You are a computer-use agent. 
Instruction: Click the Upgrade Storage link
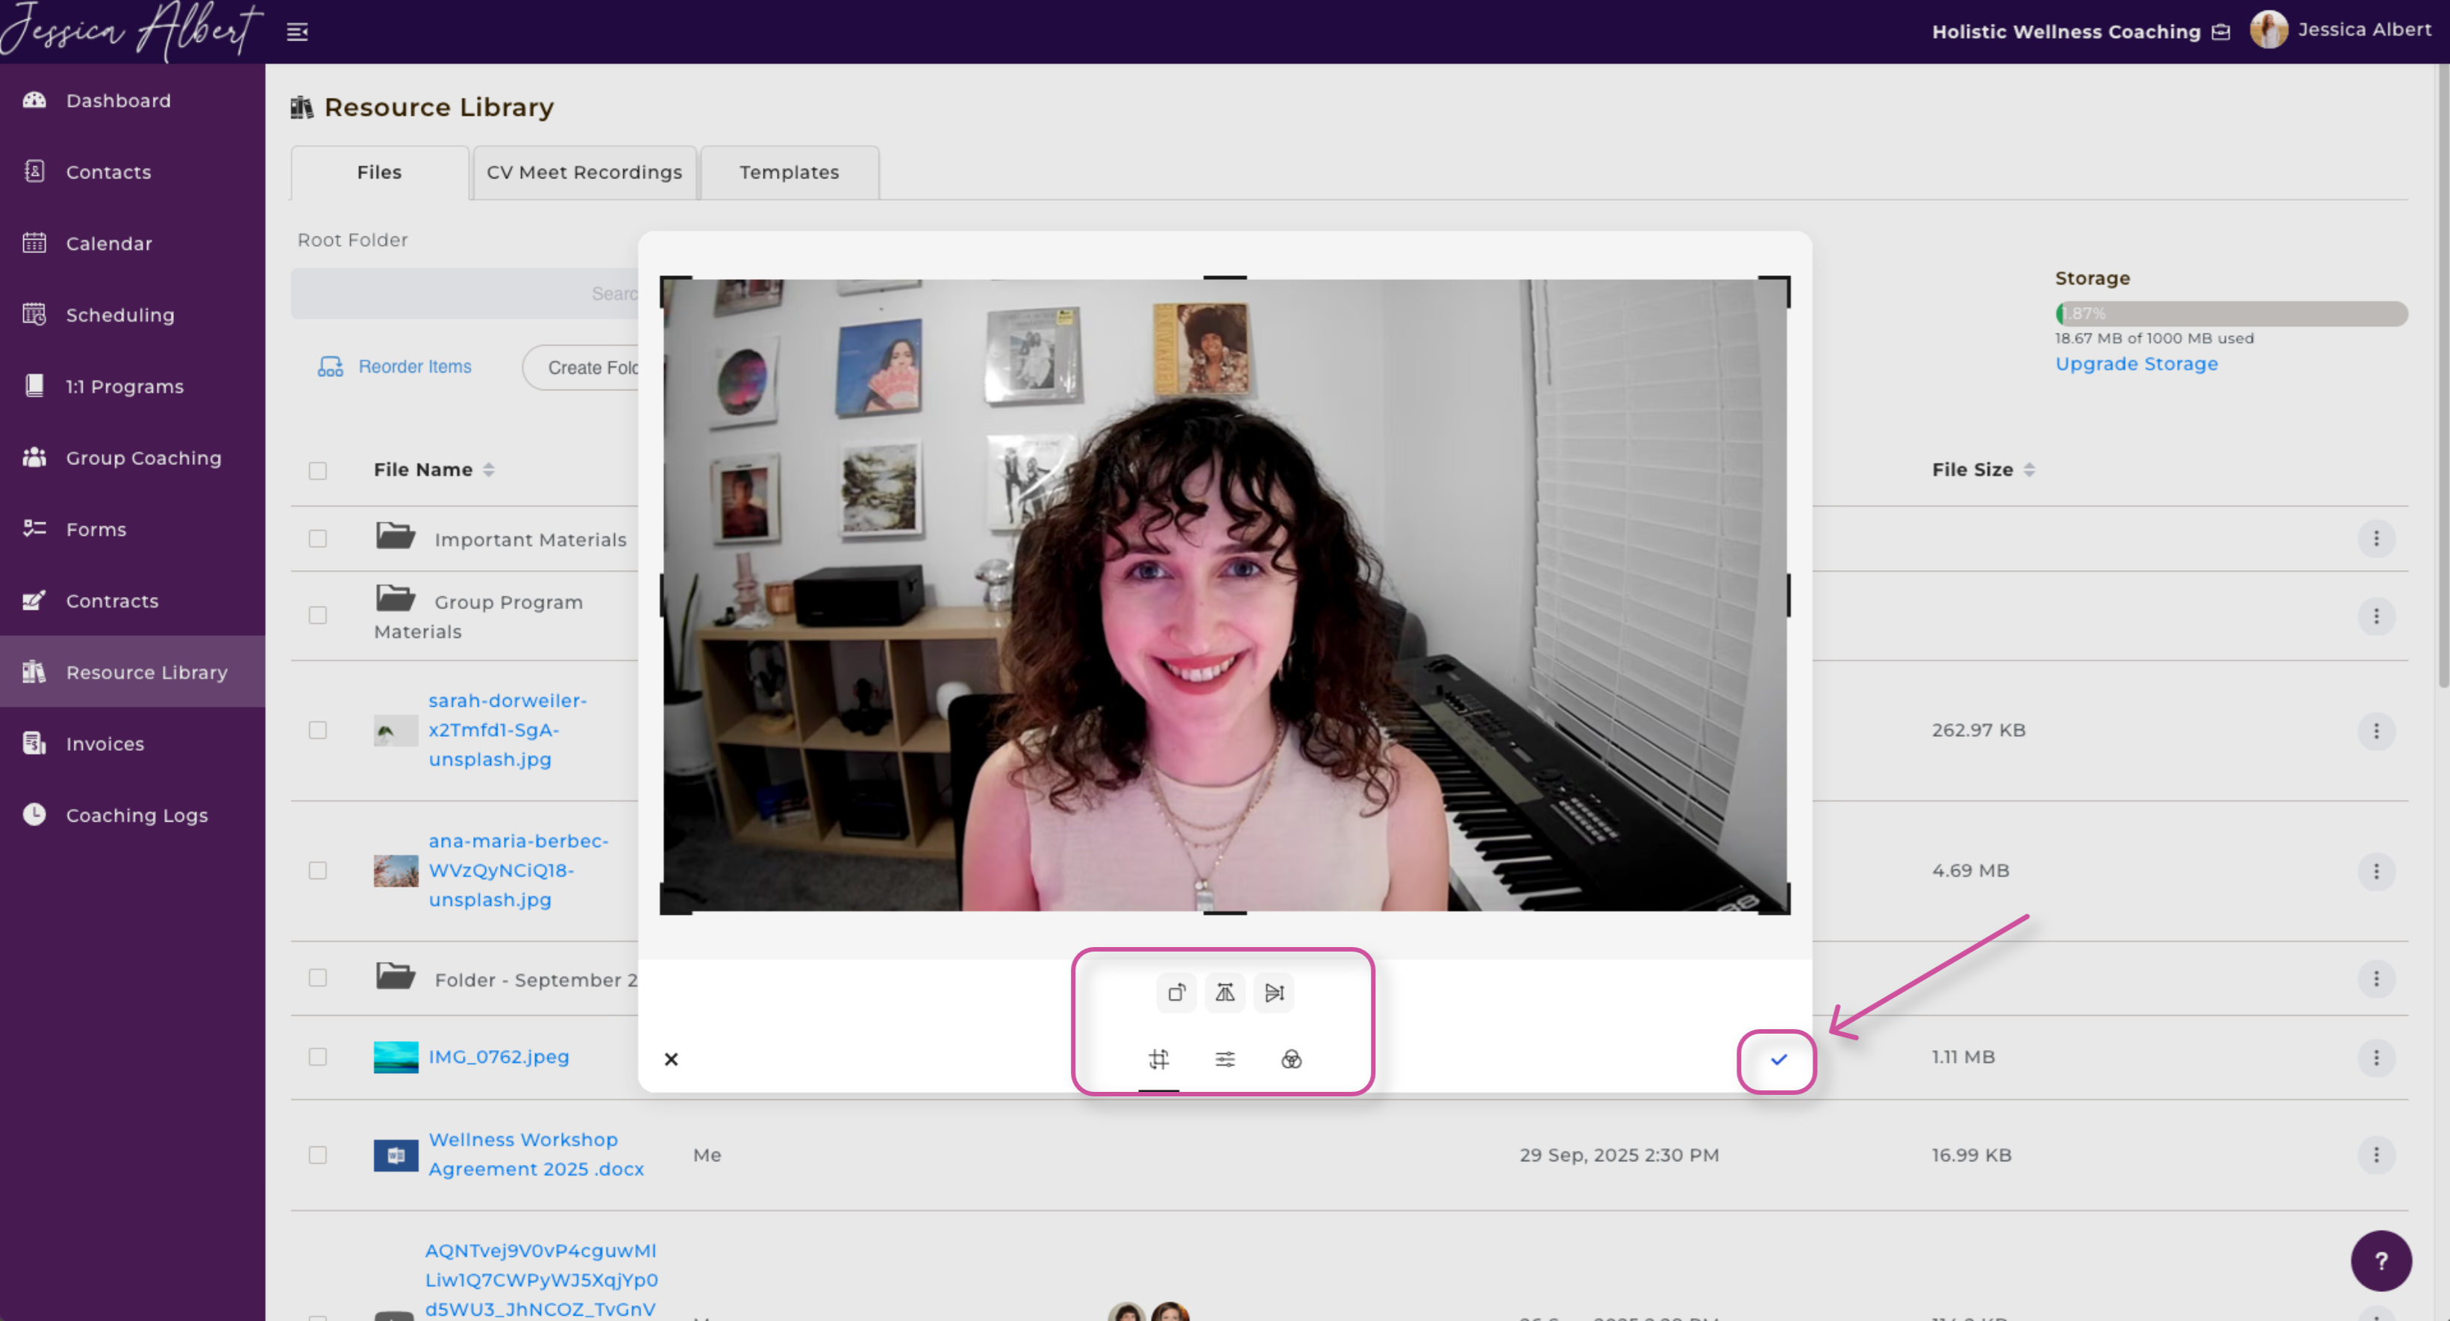click(x=2135, y=364)
